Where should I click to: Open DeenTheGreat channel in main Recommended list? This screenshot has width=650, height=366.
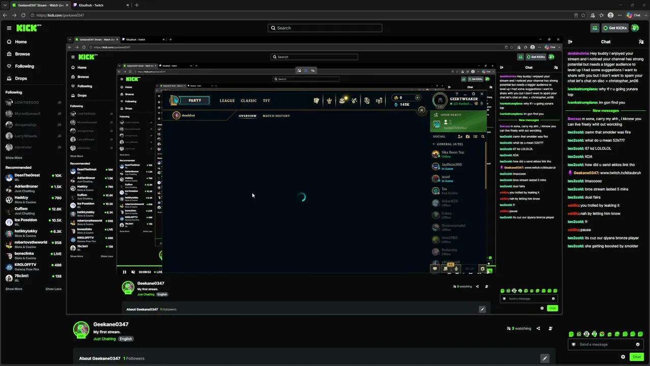click(x=34, y=177)
